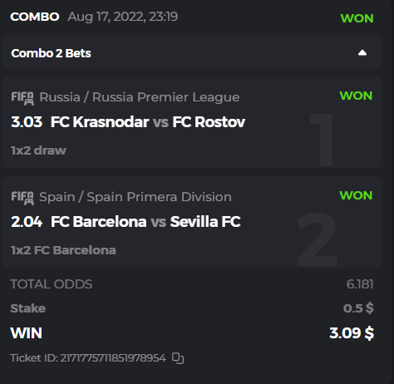Image resolution: width=394 pixels, height=384 pixels.
Task: Open FC Barcelona vs Sevilla FC match
Action: (x=145, y=222)
